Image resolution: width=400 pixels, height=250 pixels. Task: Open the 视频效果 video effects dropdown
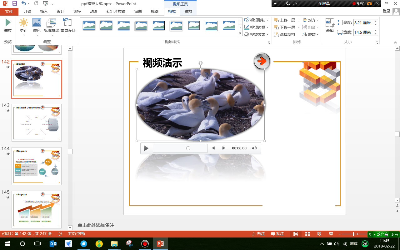[256, 34]
